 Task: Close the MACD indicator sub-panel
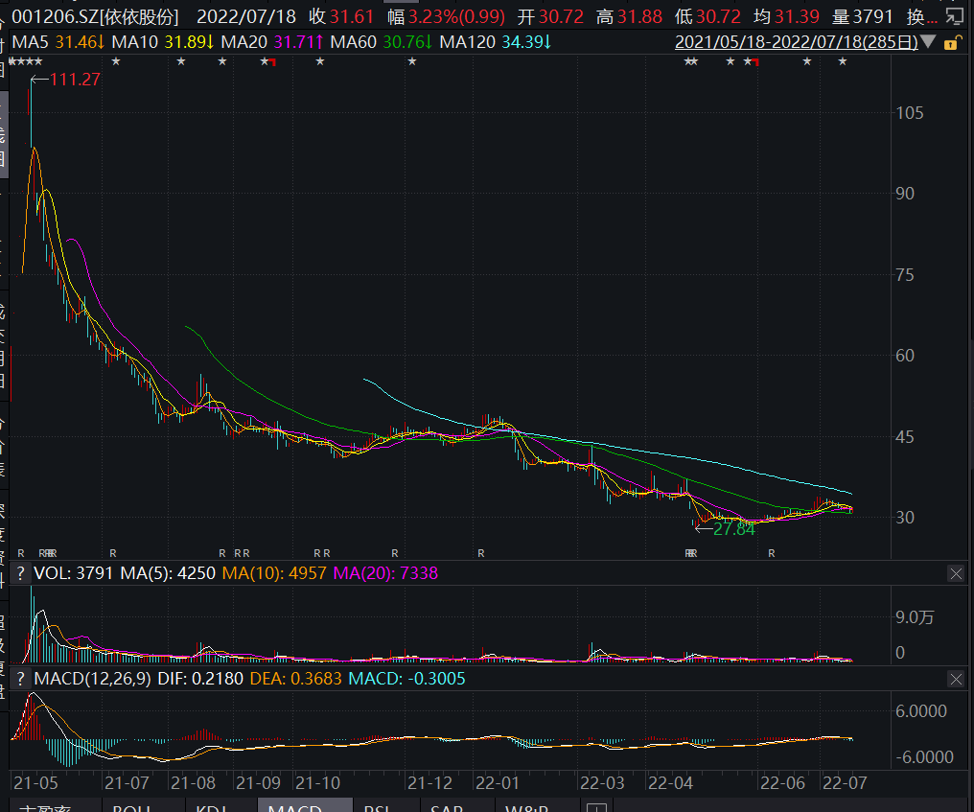pyautogui.click(x=956, y=679)
